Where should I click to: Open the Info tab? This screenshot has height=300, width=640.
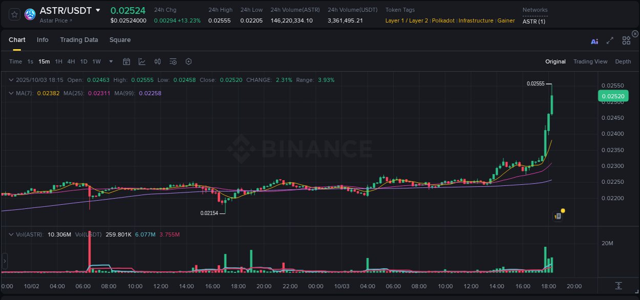pyautogui.click(x=42, y=40)
